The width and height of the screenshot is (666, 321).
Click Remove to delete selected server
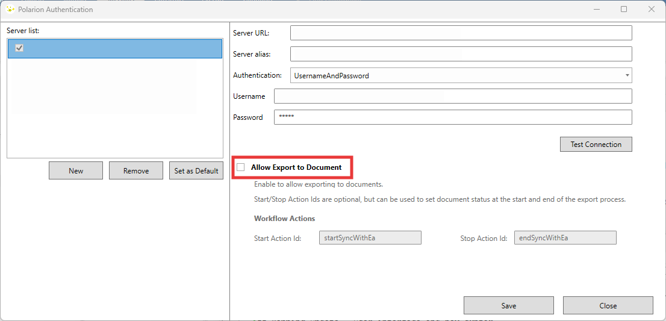[136, 170]
